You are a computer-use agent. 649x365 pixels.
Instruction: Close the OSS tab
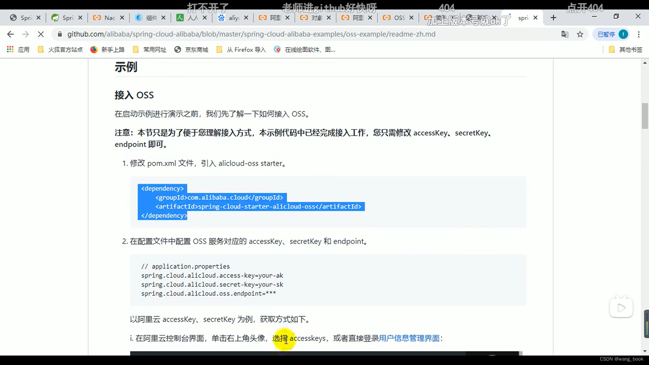click(411, 18)
